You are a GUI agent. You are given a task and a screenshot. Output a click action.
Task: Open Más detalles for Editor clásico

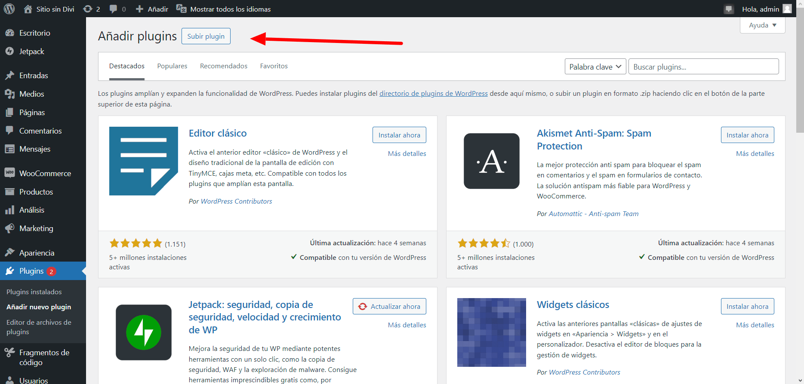click(x=407, y=154)
